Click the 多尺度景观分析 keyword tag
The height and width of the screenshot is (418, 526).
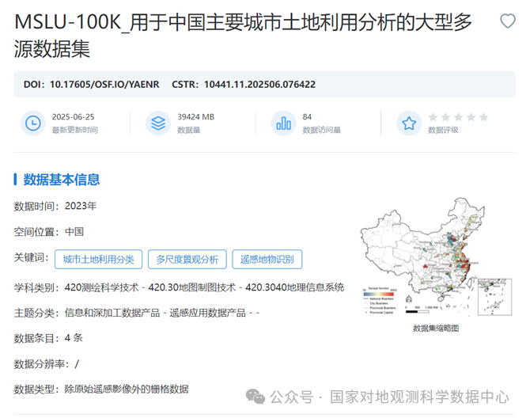coord(187,259)
